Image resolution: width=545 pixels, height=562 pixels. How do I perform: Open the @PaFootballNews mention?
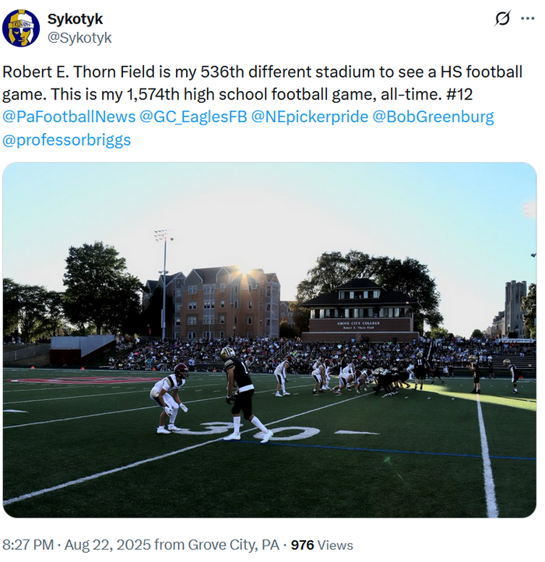69,117
